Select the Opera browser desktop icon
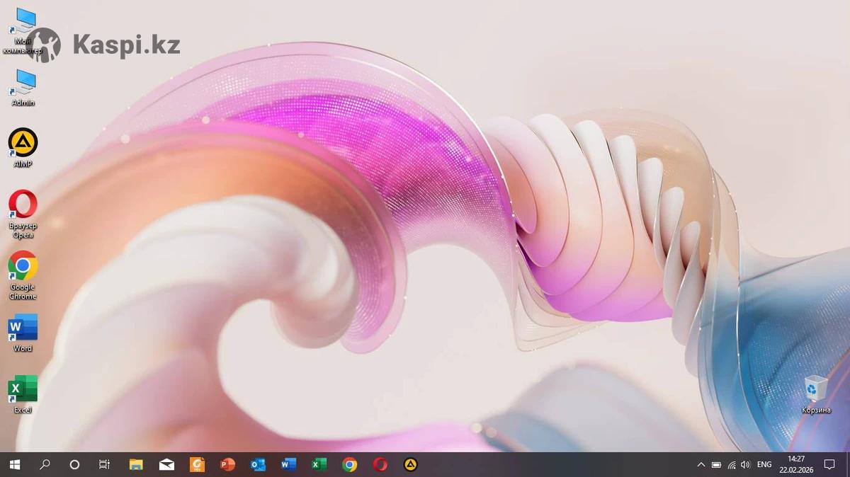Viewport: 850px width, 477px height. point(23,205)
